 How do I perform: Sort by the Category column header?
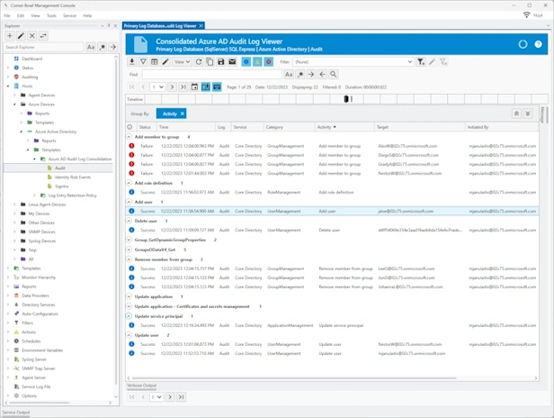[290, 127]
